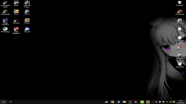
Task: Open the Windows Start menu
Action: click(4, 102)
